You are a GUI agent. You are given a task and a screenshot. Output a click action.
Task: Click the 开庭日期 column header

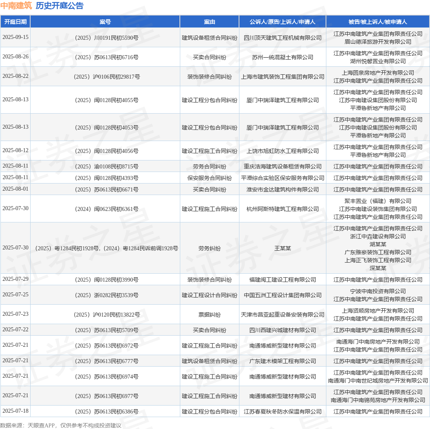click(15, 22)
